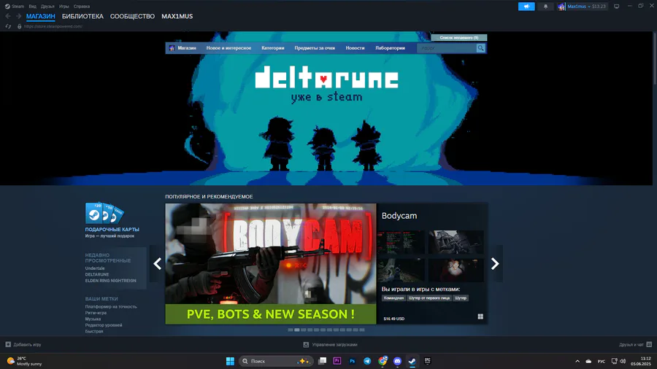657x369 pixels.
Task: Show hidden system tray icons
Action: (577, 361)
